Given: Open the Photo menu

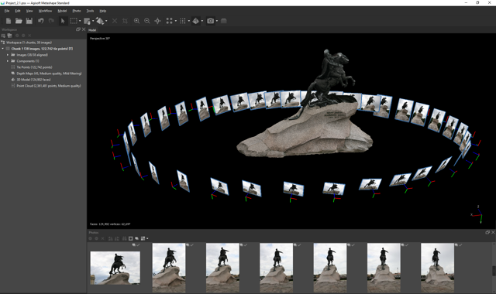Looking at the screenshot, I should [77, 11].
